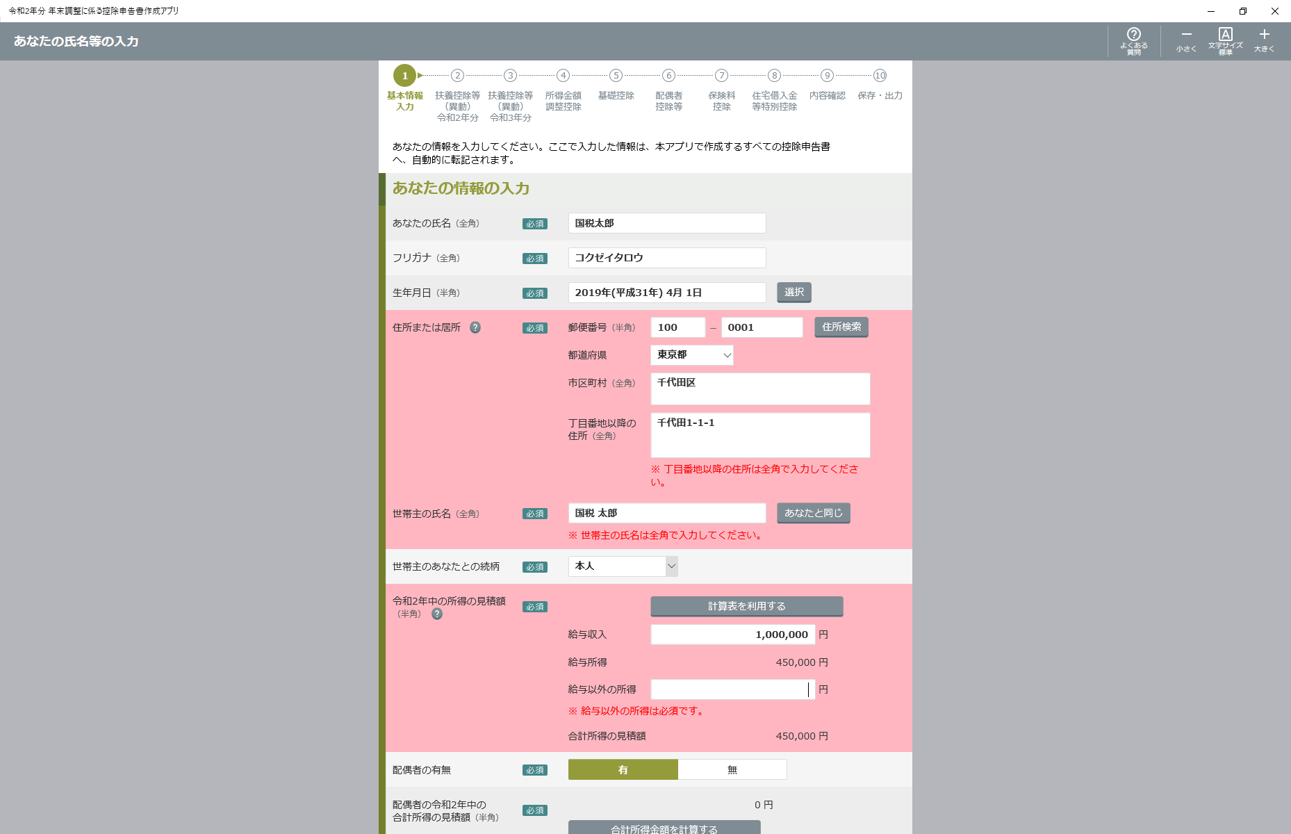Click the あなたと同じ button
Viewport: 1291px width, 834px height.
click(x=813, y=513)
